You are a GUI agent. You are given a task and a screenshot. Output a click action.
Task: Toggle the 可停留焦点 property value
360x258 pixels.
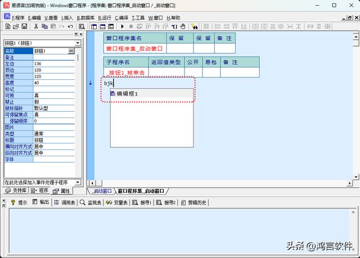[53, 114]
